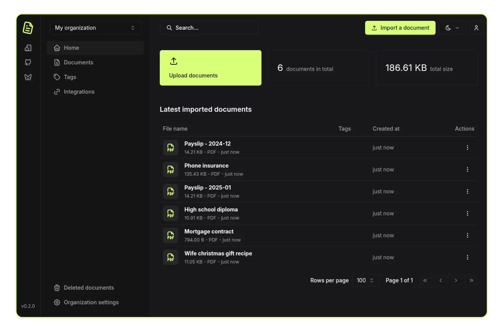Viewport: 503px width, 331px height.
Task: Open the Mortgage contract document
Action: tap(209, 231)
